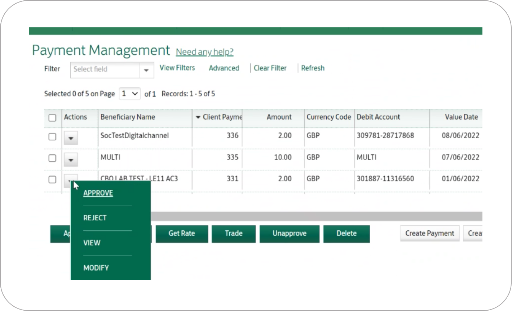512x311 pixels.
Task: Tick checkbox for SocTestDigitalchannel row
Action: [52, 137]
